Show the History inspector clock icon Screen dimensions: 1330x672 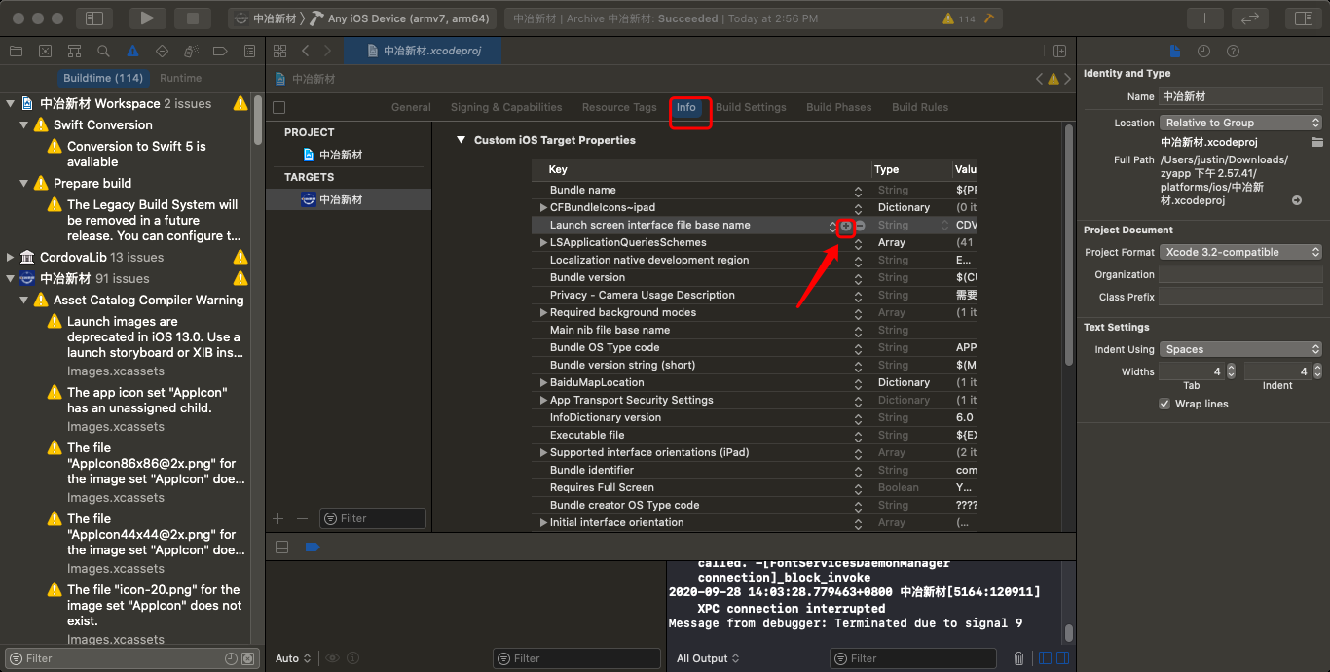(x=1204, y=51)
